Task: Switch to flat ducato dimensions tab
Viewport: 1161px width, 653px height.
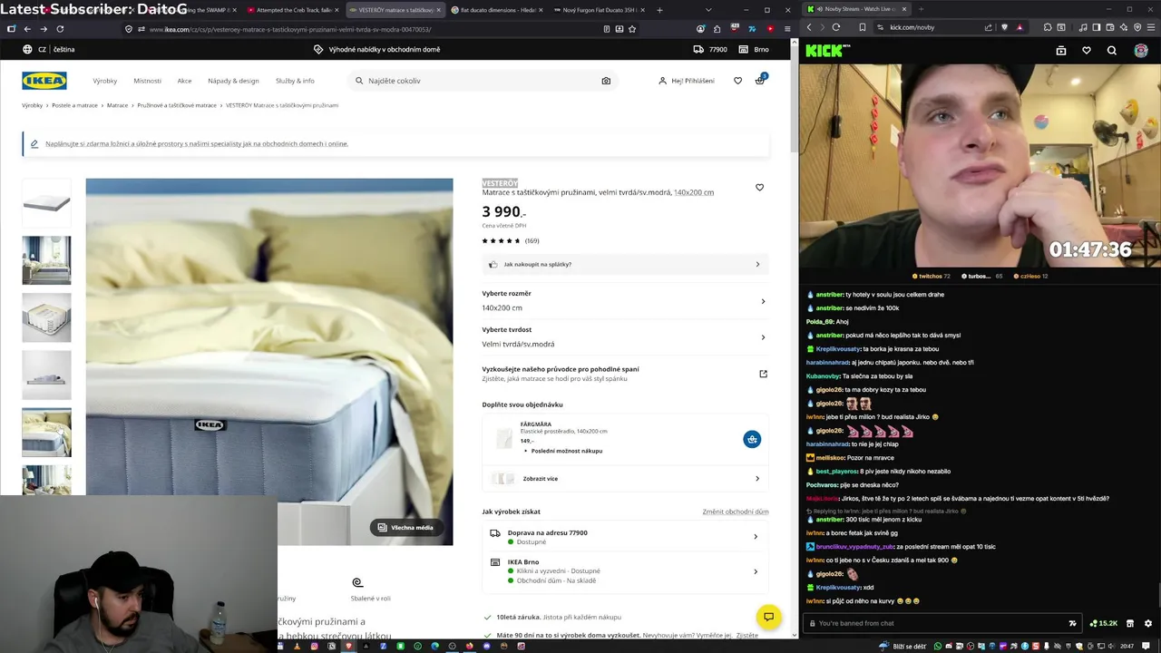Action: point(497,10)
